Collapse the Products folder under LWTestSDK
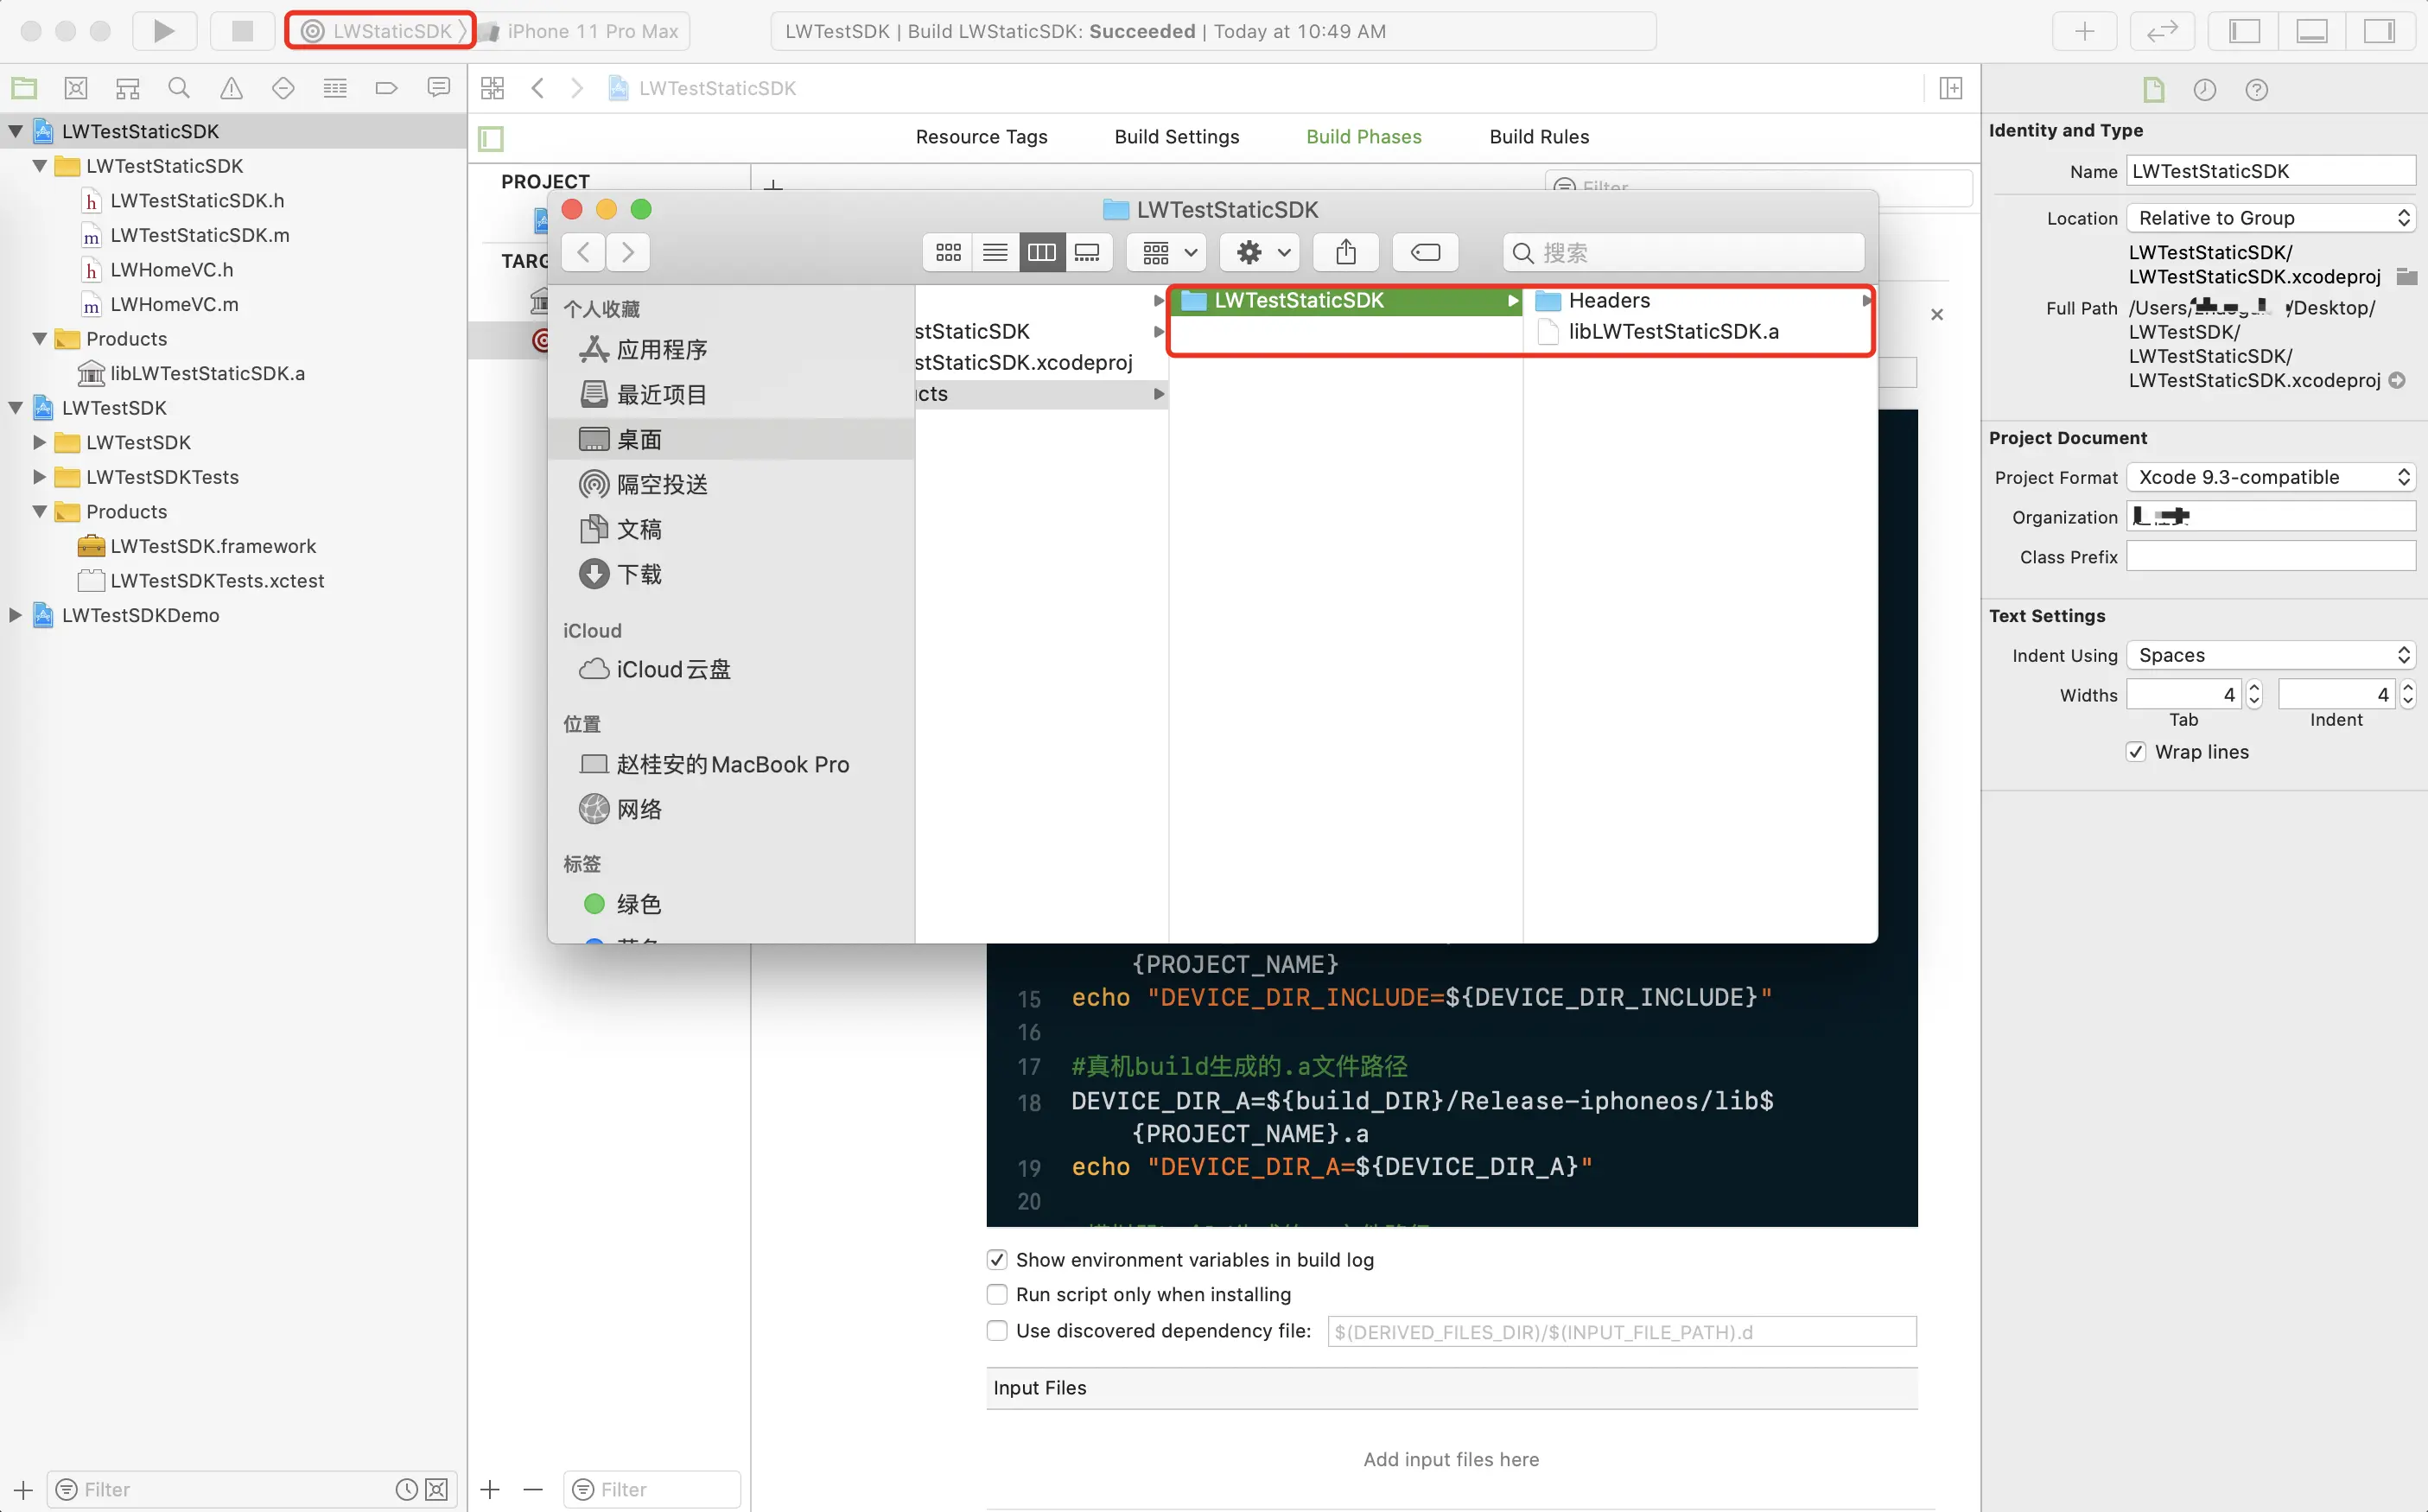 pyautogui.click(x=39, y=511)
